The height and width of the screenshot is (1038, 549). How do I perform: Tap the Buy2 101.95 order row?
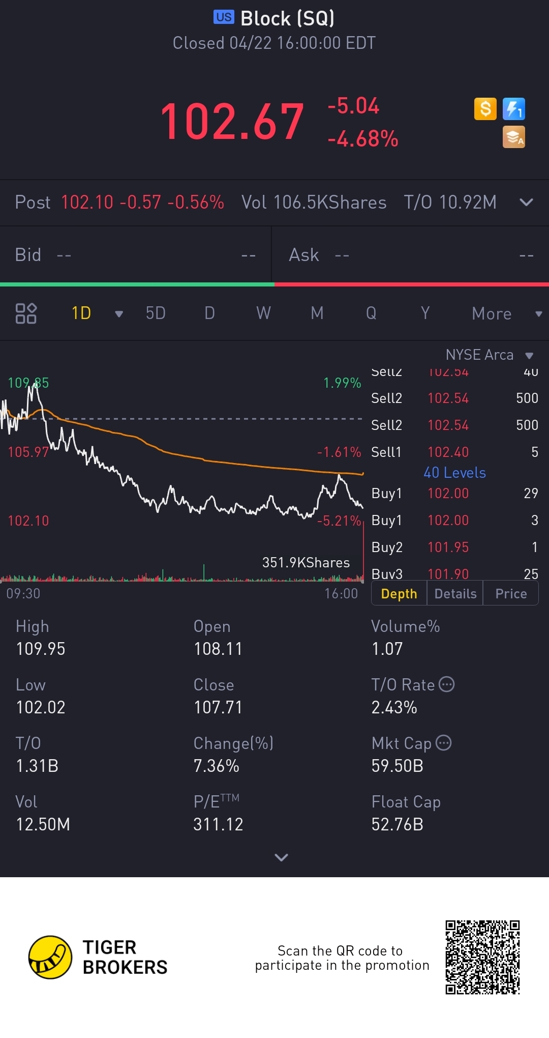454,547
